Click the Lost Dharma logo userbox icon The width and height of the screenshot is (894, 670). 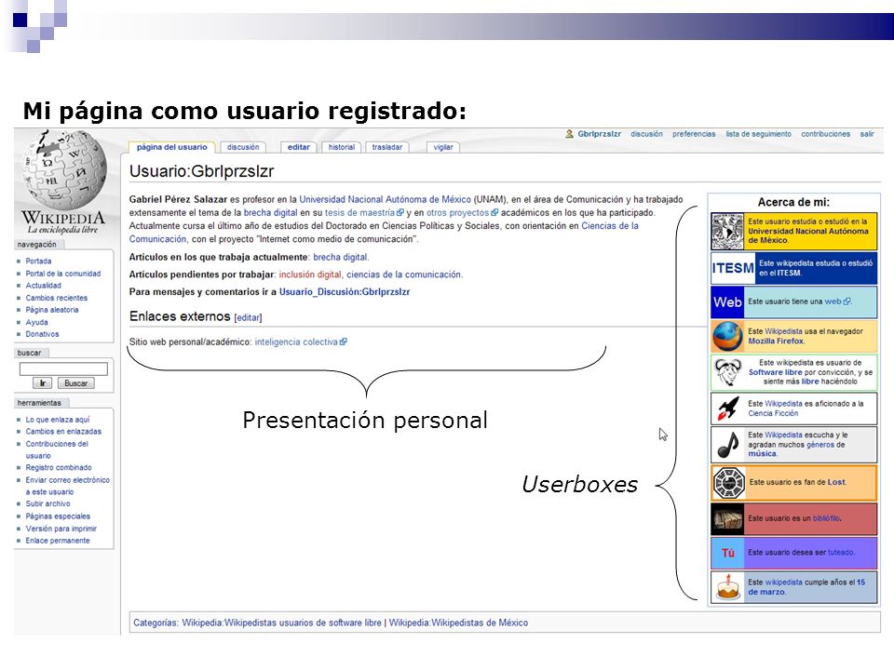click(x=728, y=483)
